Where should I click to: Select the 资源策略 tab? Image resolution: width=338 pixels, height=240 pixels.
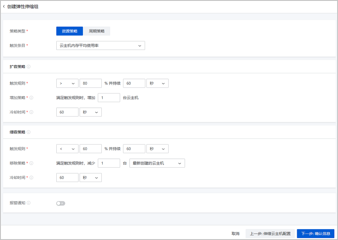tap(70, 31)
